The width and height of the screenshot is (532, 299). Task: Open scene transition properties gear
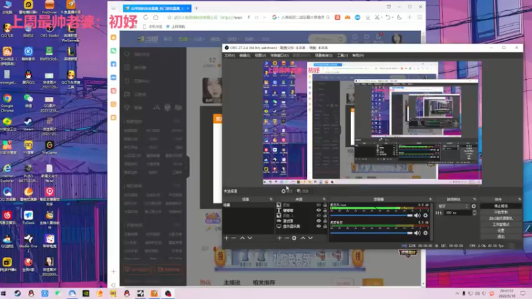click(x=473, y=206)
